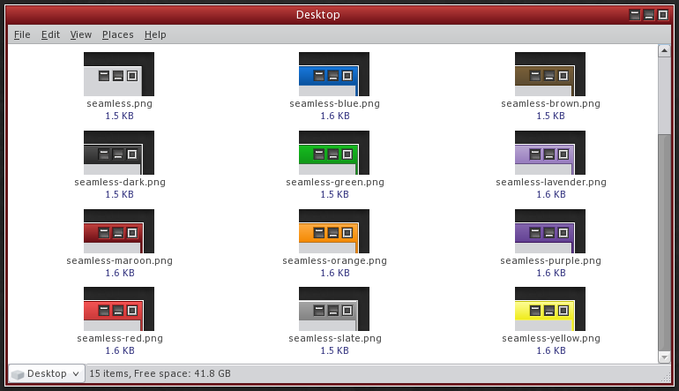Click the window's roll-up title button
This screenshot has height=391, width=679.
635,15
